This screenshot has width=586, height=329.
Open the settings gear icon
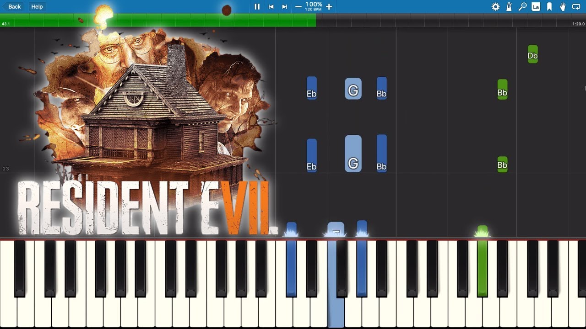(x=495, y=6)
